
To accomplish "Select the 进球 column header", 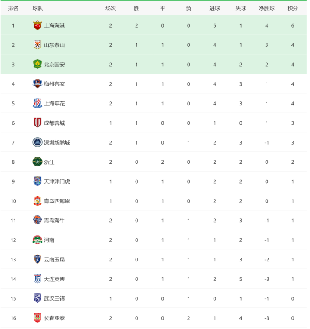I will click(214, 9).
